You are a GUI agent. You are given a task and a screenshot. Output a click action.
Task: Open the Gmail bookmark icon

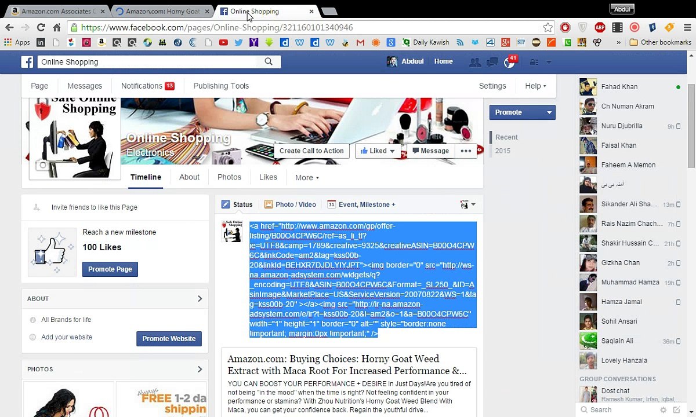pyautogui.click(x=360, y=42)
